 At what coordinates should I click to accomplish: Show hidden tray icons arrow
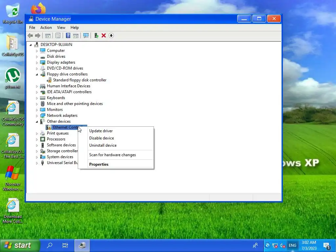coord(267,245)
